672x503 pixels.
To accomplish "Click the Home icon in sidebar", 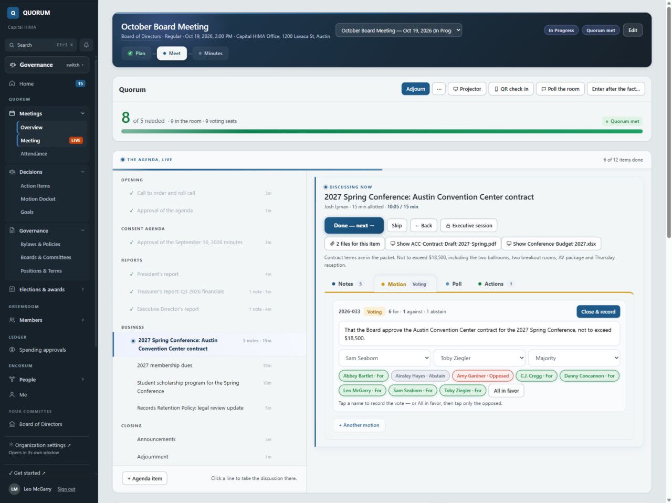I will tap(12, 83).
